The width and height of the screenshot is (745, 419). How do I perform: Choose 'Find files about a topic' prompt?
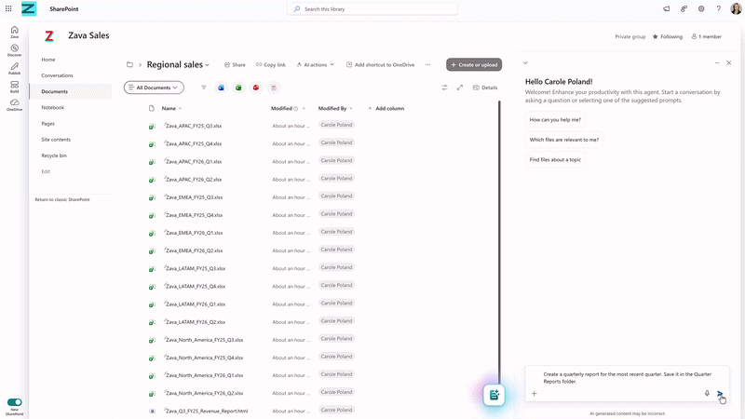tap(555, 159)
